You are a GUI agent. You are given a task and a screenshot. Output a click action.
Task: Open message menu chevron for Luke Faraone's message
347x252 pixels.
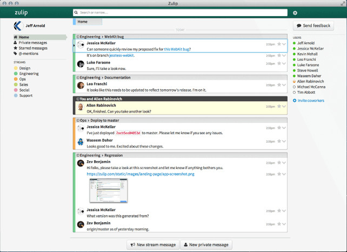point(284,64)
